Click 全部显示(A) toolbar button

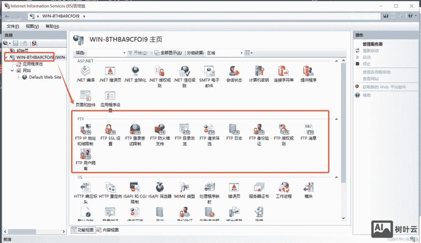168,53
